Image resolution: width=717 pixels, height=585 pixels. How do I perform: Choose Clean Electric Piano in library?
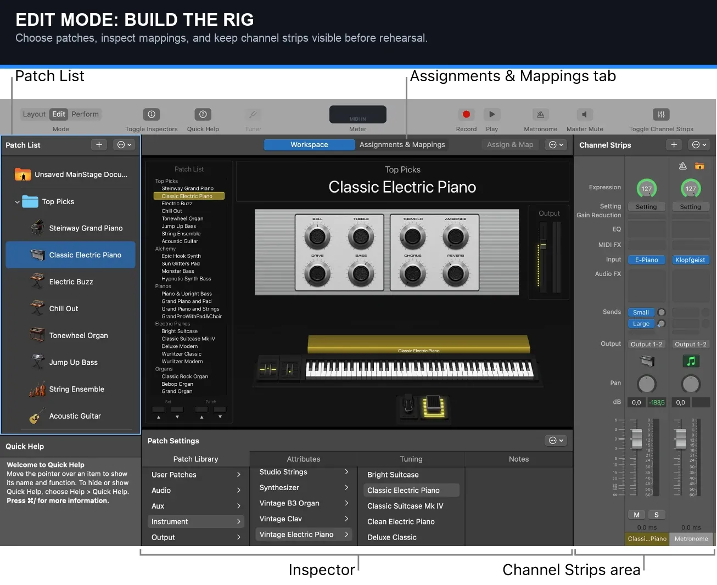(411, 522)
